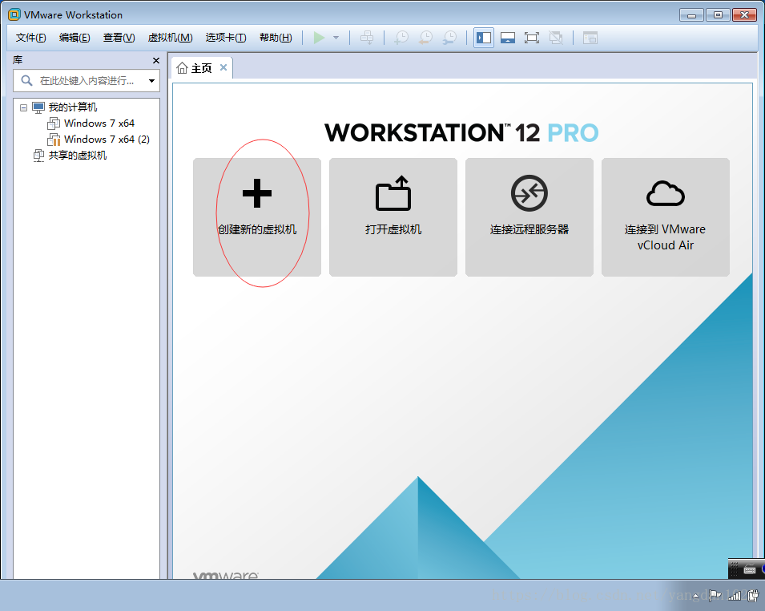Select the Windows 7 x64 (2) virtual machine
Image resolution: width=765 pixels, height=611 pixels.
(x=107, y=140)
